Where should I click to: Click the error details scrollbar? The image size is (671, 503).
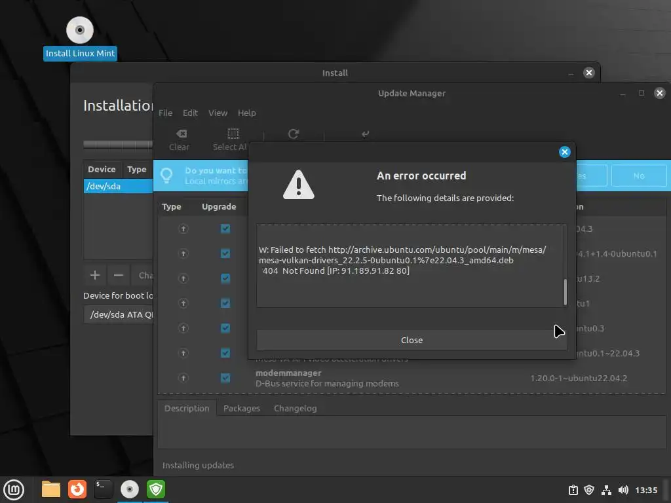click(566, 292)
